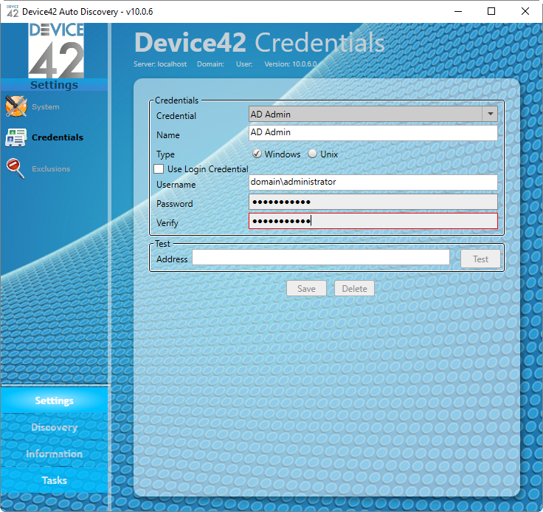This screenshot has width=543, height=512.
Task: Switch to the Discovery section
Action: 55,427
